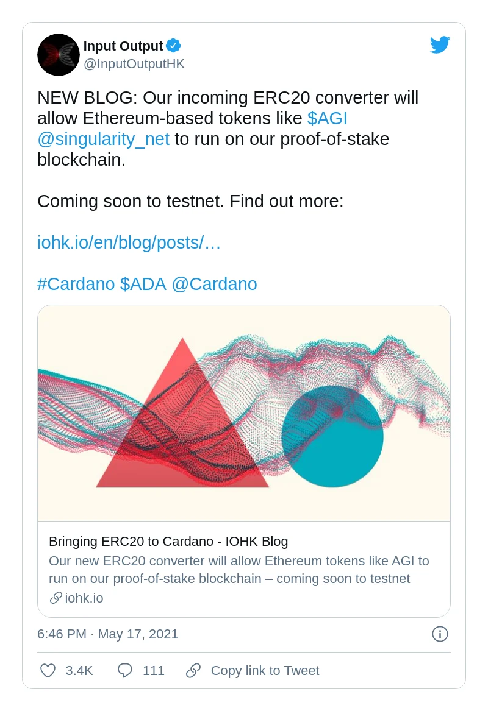Click the #Cardano hashtag

[x=76, y=284]
